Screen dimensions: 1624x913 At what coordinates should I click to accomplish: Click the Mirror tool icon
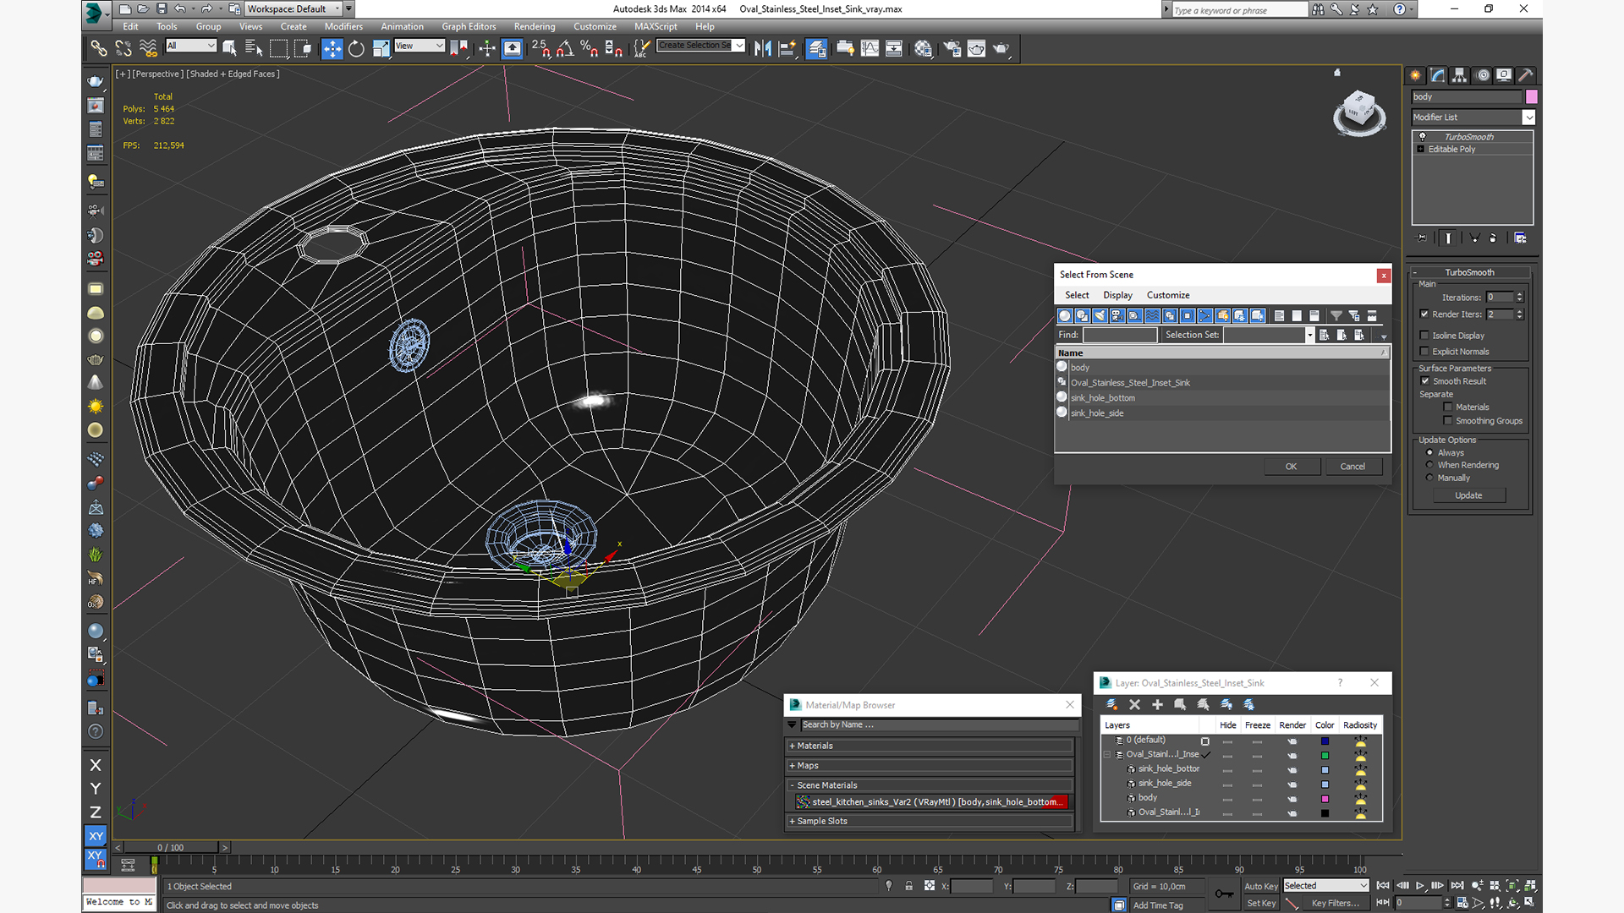[x=762, y=48]
